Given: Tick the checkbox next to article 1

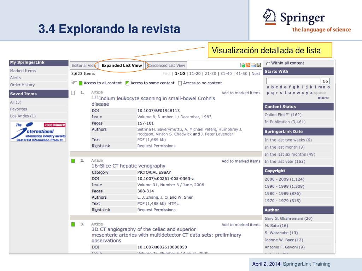Looking at the screenshot, I should point(73,93).
